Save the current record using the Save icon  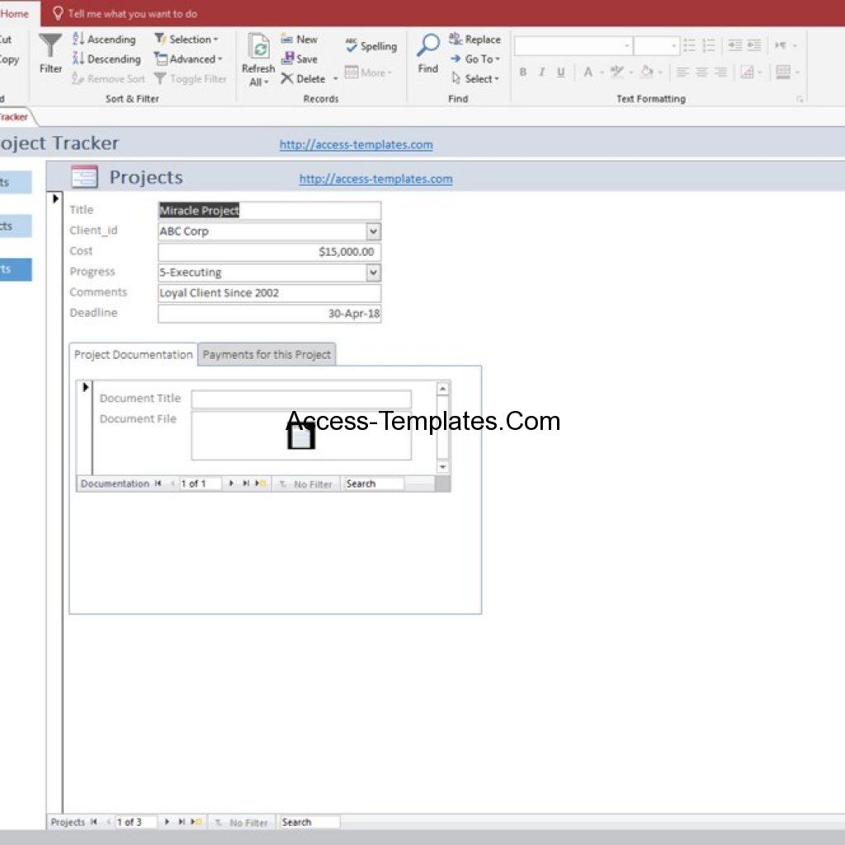[x=300, y=59]
